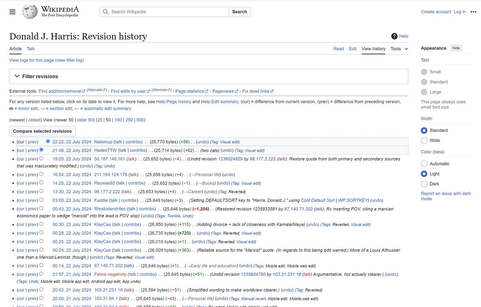
Task: Click the magnifier icon in search box
Action: pos(106,12)
